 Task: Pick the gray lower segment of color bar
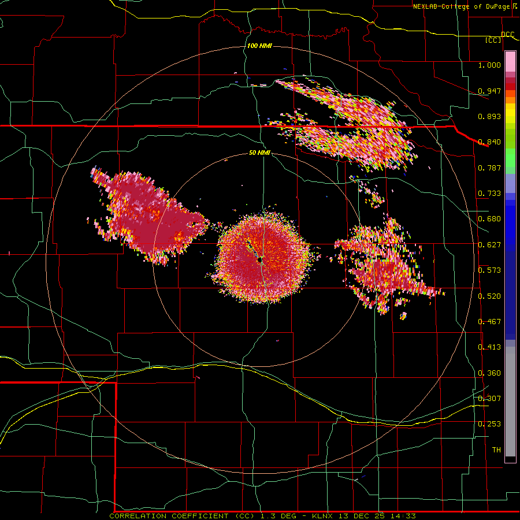click(x=510, y=402)
